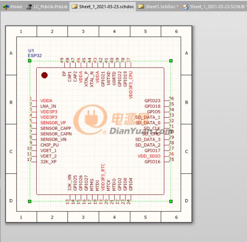The width and height of the screenshot is (247, 242).
Task: Click the XTAL_P pin label
Action: tap(86, 79)
